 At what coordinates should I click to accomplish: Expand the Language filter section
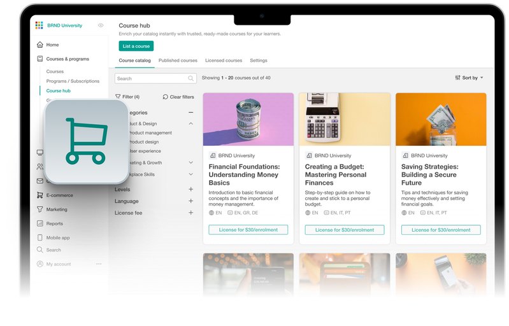pos(191,201)
